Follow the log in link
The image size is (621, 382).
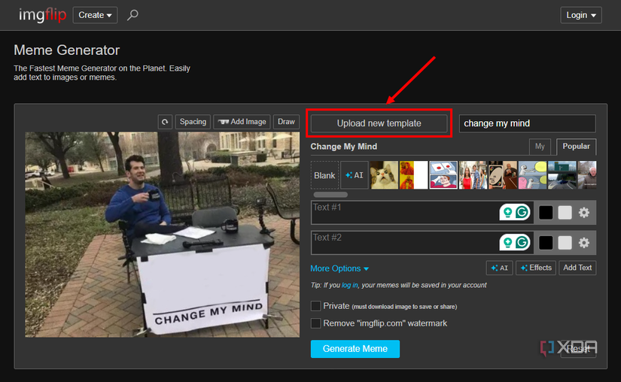point(350,285)
